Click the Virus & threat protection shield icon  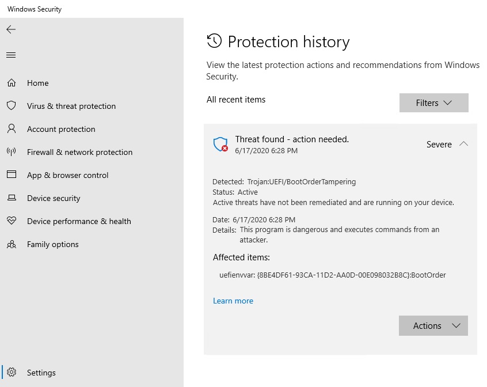coord(12,106)
